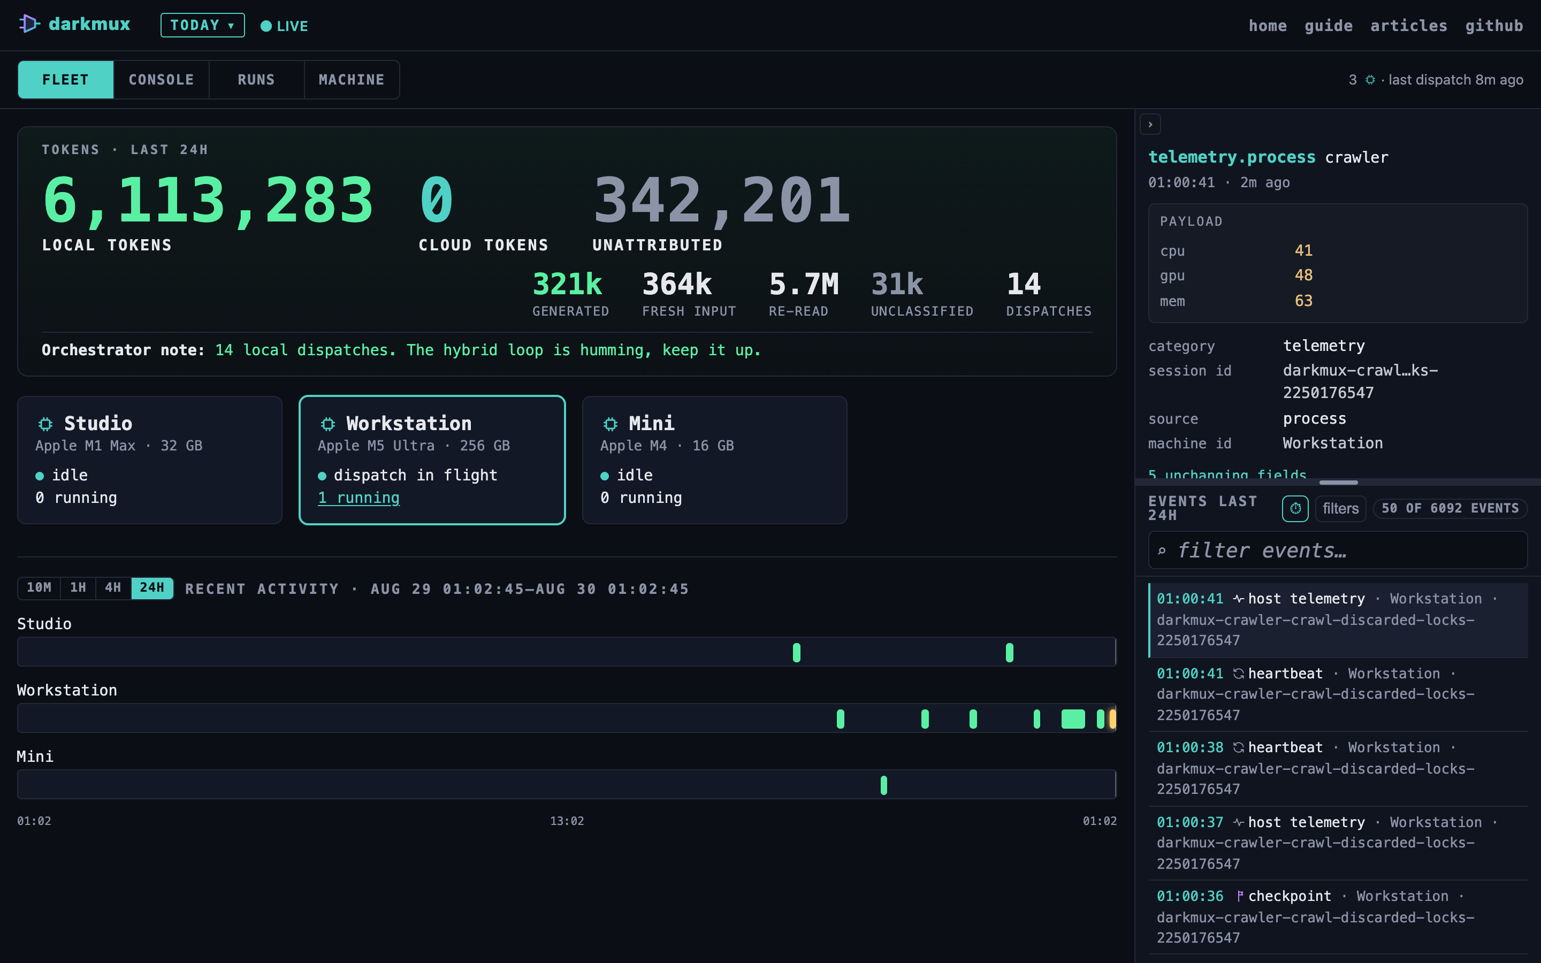Click the 31k UNCLASSIFIED stat
Image resolution: width=1541 pixels, height=963 pixels.
coord(922,294)
